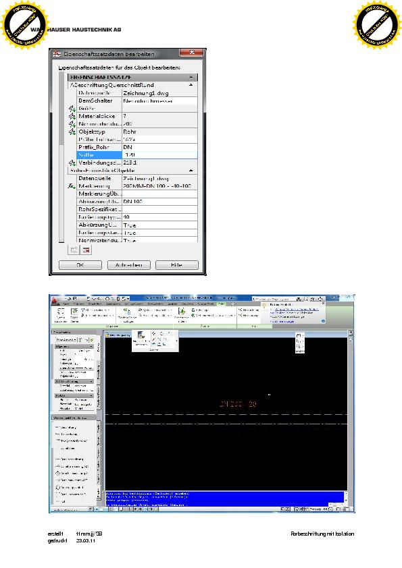The height and width of the screenshot is (568, 402).
Task: Select the highlighted Suffix property row
Action: [136, 155]
